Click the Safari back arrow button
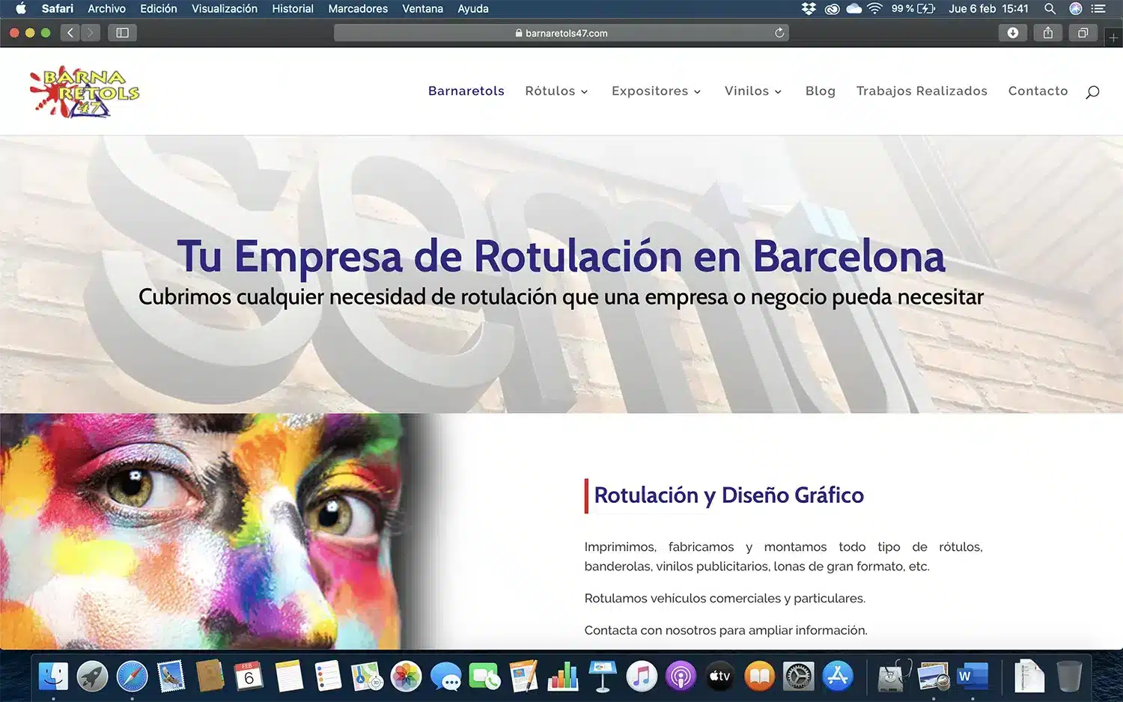Image resolution: width=1123 pixels, height=702 pixels. [70, 33]
